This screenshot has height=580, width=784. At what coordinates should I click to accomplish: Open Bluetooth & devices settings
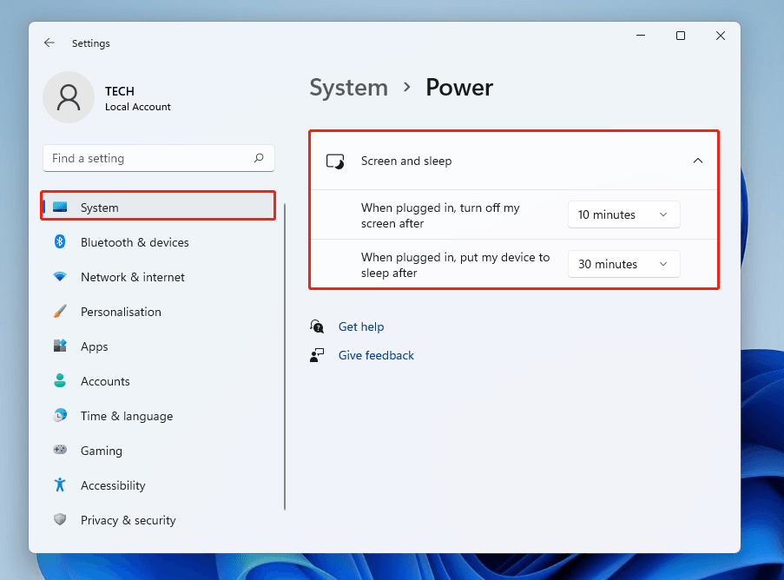point(158,242)
